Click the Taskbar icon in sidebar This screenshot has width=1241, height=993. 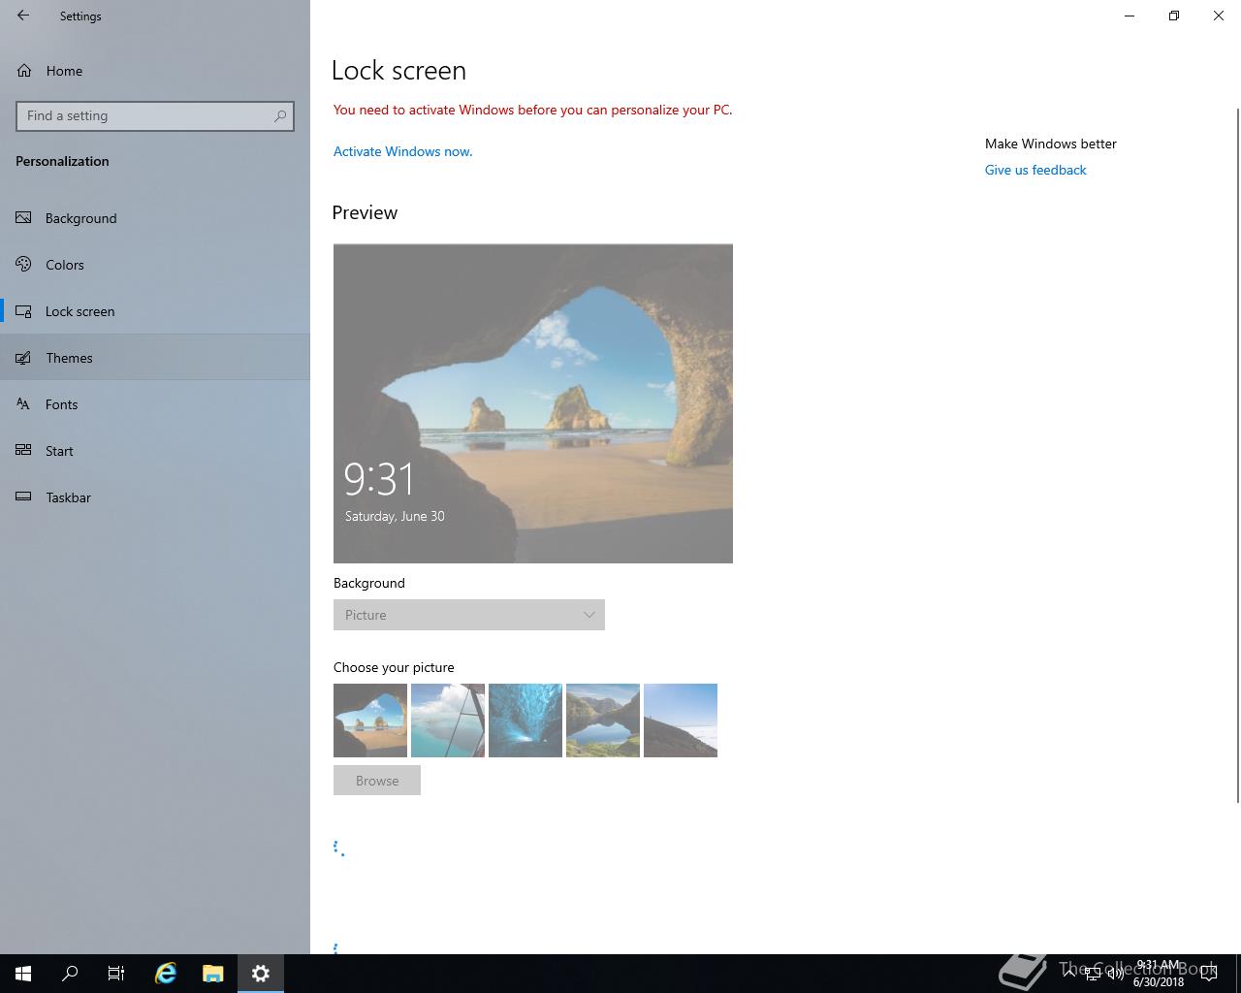(23, 497)
